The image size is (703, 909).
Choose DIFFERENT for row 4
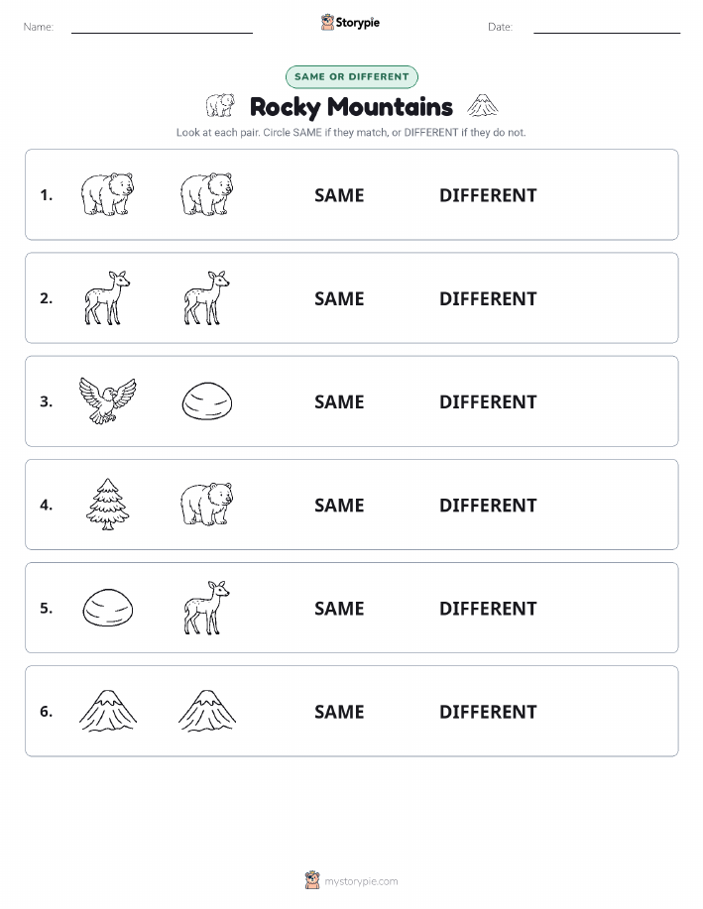pyautogui.click(x=488, y=505)
